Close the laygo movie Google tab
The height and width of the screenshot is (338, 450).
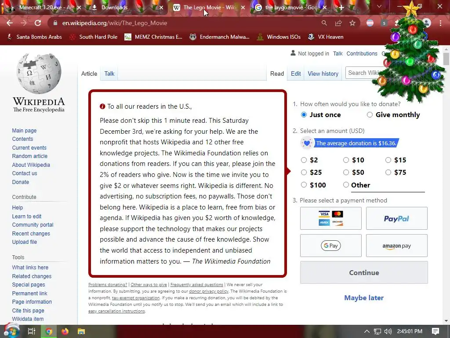click(325, 7)
